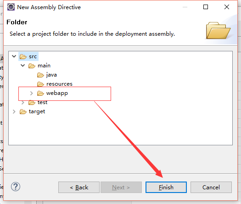Click the java folder icon
The width and height of the screenshot is (241, 204).
[40, 75]
